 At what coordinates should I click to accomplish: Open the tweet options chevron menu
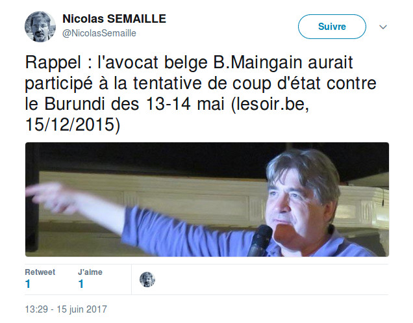click(382, 27)
